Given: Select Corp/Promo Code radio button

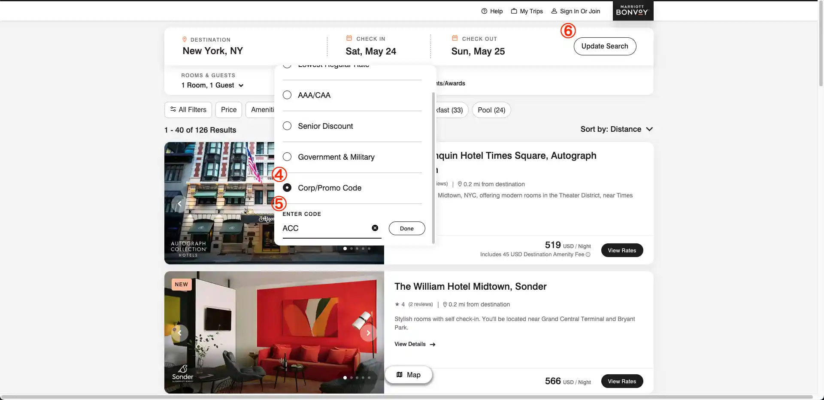Looking at the screenshot, I should [x=287, y=188].
